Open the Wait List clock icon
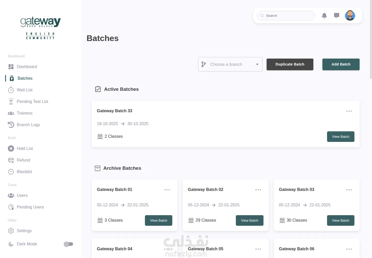The height and width of the screenshot is (258, 372). tap(11, 90)
